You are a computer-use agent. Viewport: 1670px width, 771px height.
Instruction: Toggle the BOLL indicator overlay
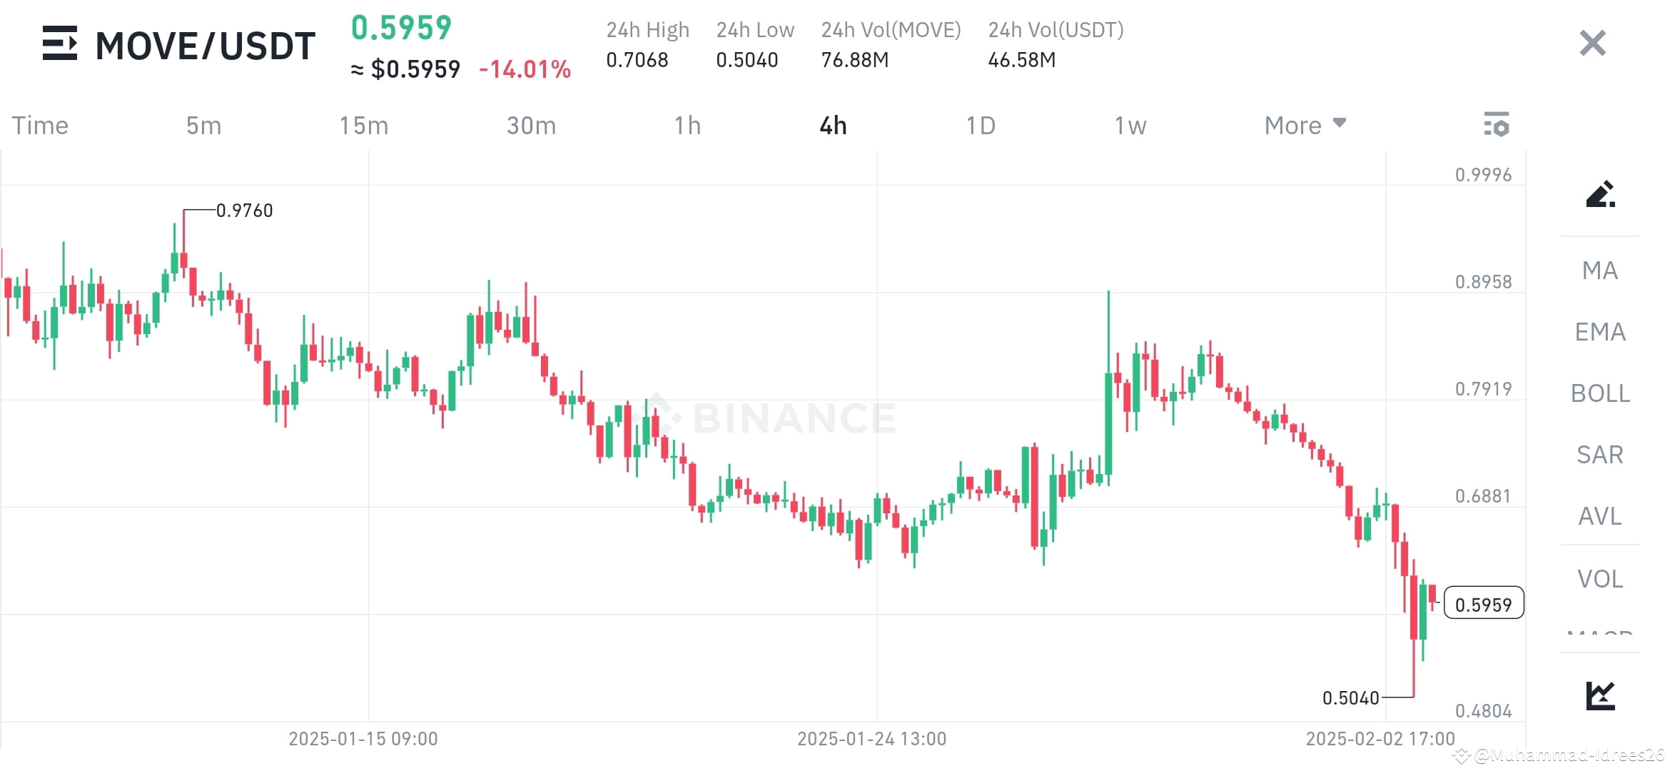[x=1599, y=393]
